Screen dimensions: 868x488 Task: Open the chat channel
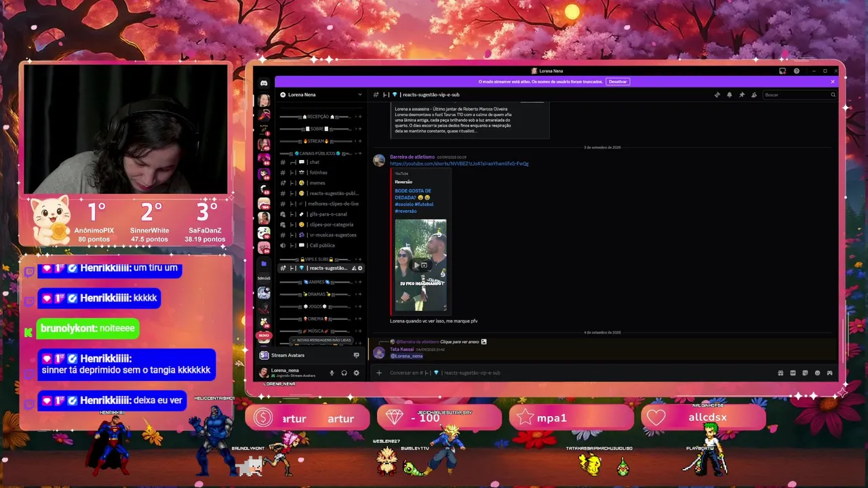pos(322,162)
